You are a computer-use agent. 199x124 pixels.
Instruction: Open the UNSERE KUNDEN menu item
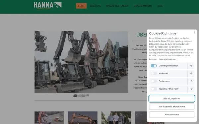143,6
